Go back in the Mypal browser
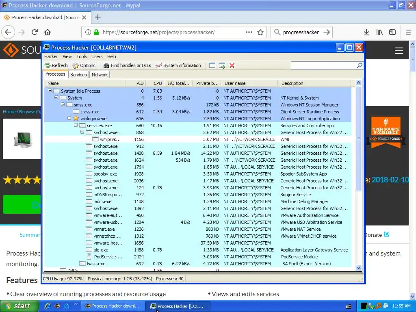Screen dimensions: 416x312 tap(8, 32)
